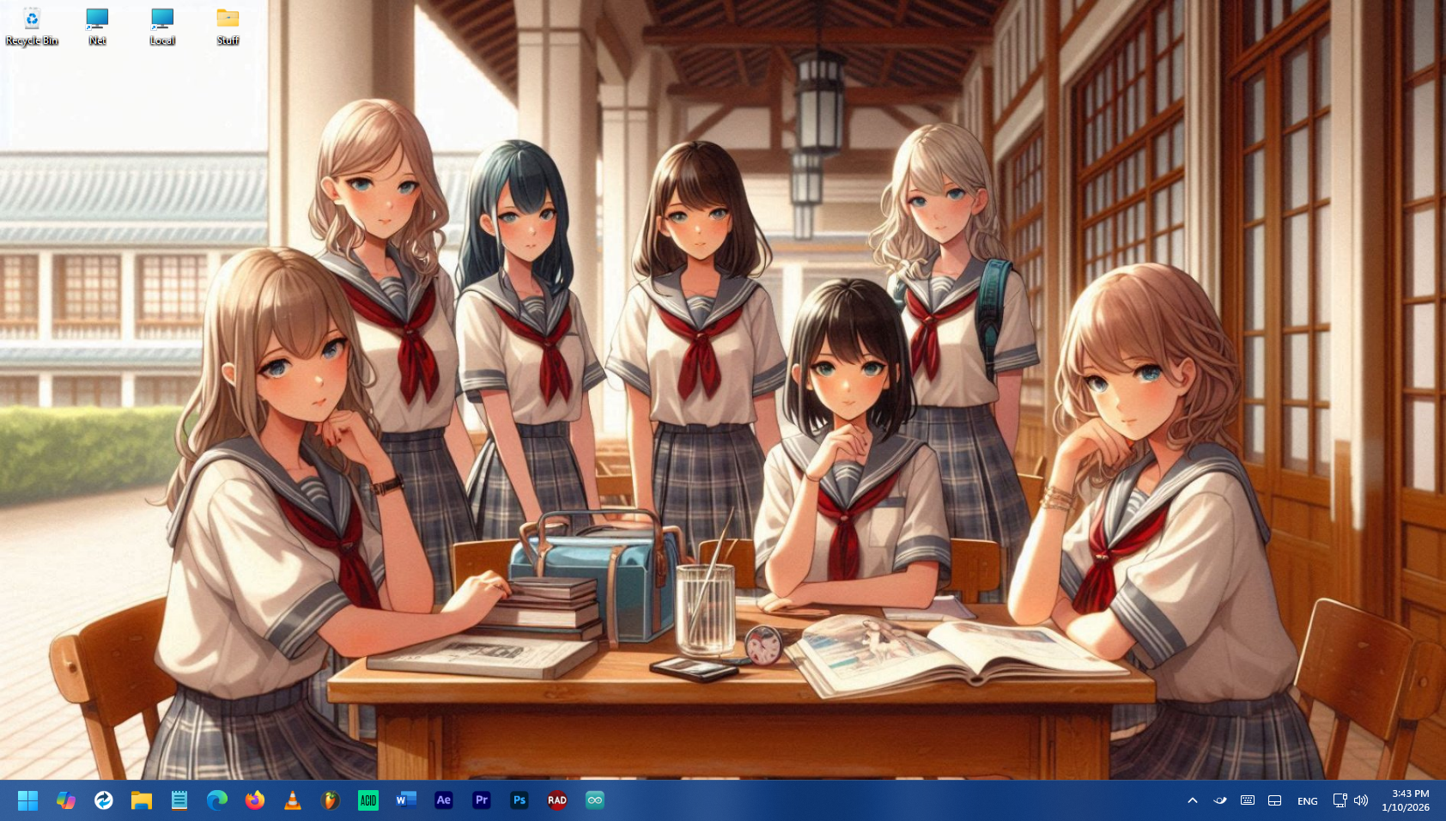Click the white circular-arrows taskbar icon
1446x821 pixels.
click(x=104, y=800)
